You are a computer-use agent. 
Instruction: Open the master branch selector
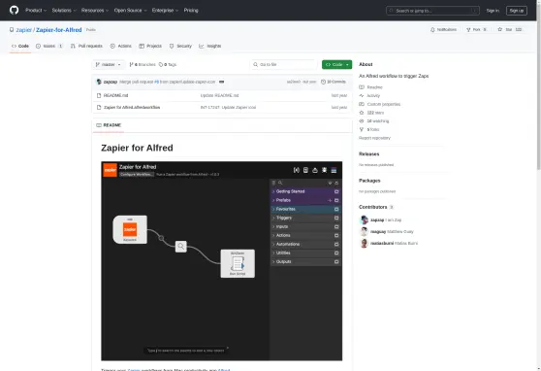click(x=108, y=65)
